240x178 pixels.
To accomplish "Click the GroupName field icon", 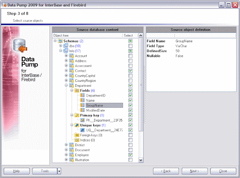I will 82,105.
